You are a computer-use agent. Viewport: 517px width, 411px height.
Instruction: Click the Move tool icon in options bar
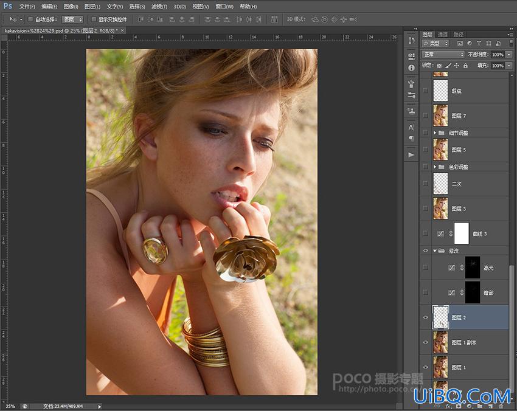[x=13, y=19]
